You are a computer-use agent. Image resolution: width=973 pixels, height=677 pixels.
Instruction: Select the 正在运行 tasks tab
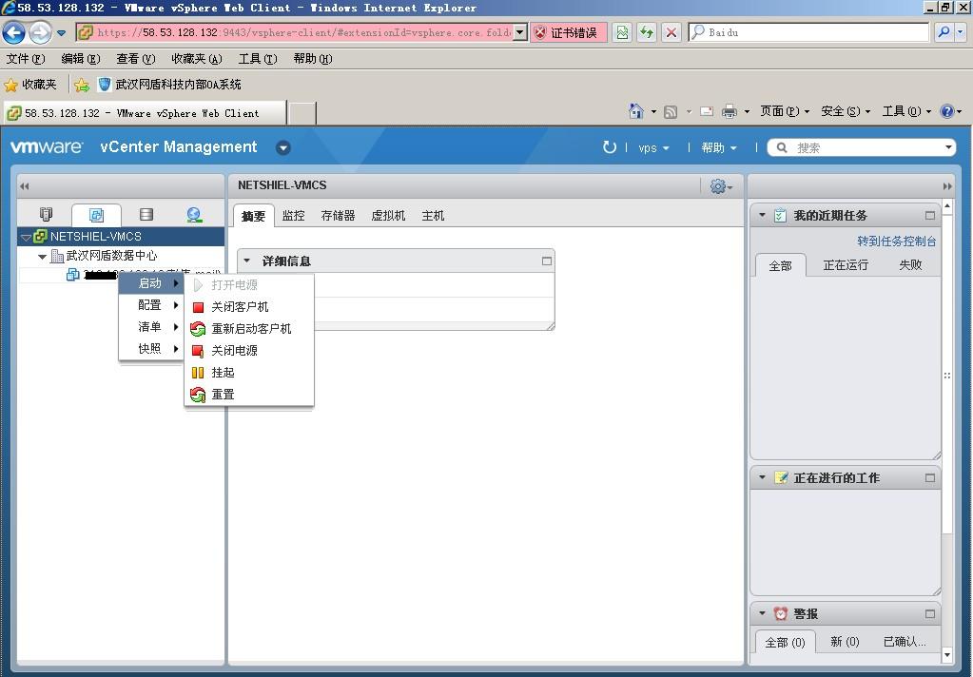pos(846,265)
